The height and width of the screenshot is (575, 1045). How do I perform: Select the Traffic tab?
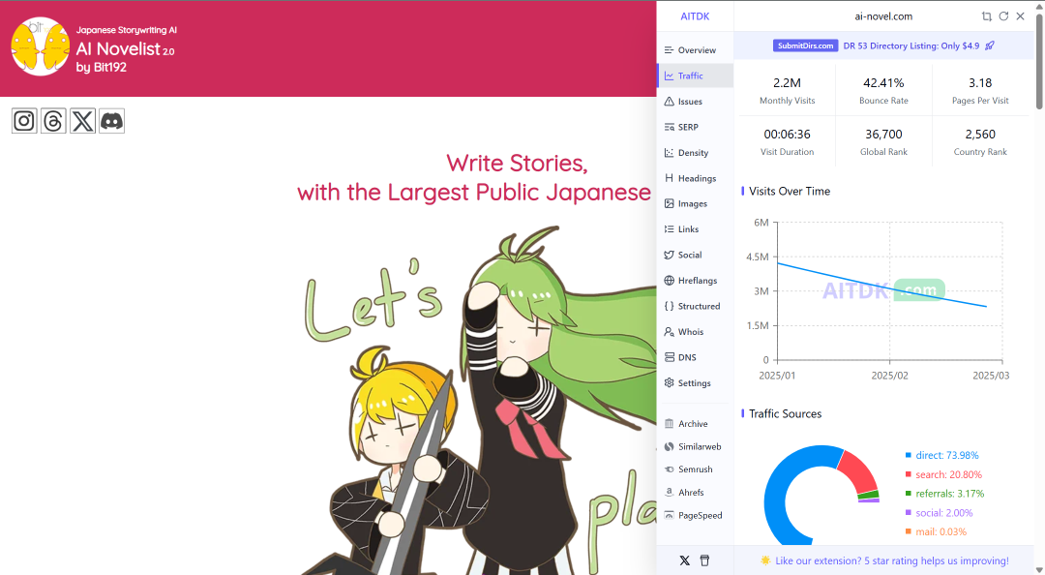point(695,76)
